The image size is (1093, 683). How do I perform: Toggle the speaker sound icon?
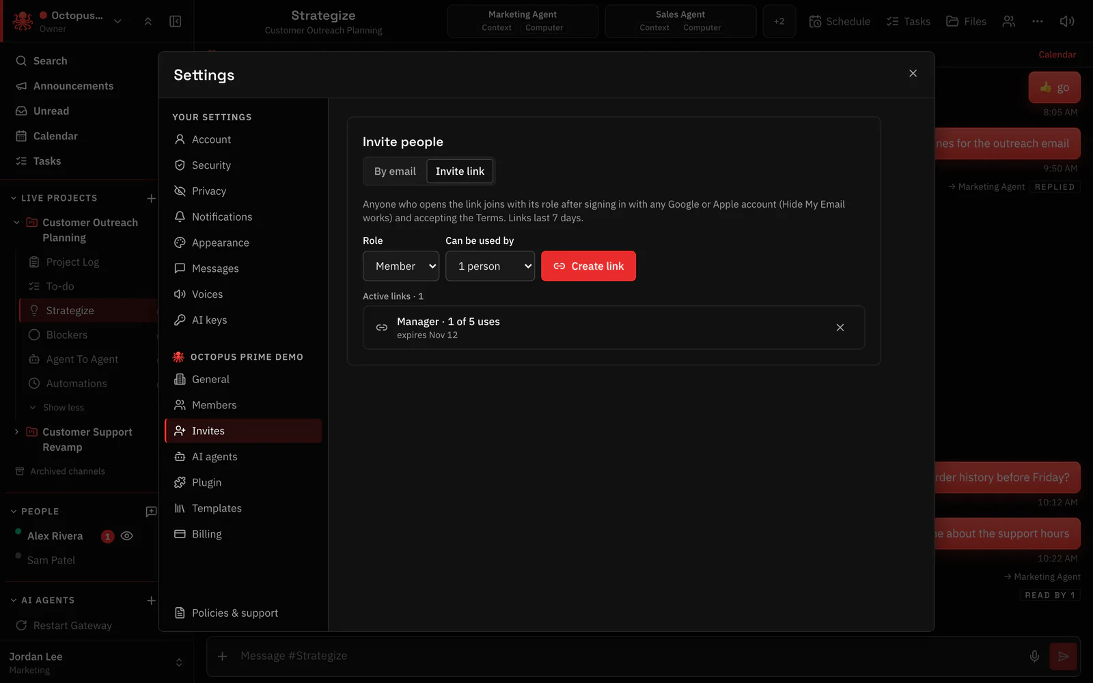1067,21
